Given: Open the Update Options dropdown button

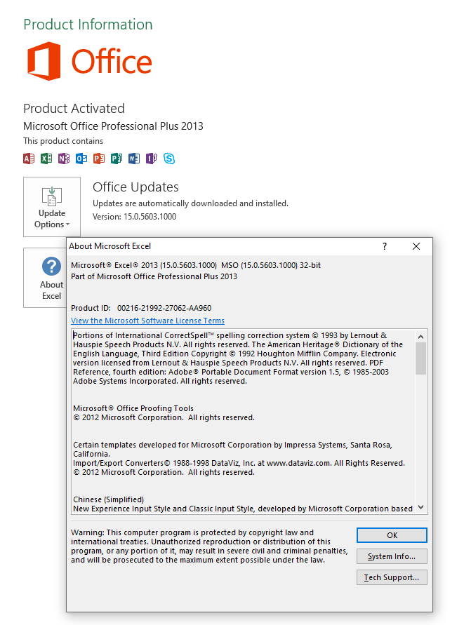Looking at the screenshot, I should point(52,207).
